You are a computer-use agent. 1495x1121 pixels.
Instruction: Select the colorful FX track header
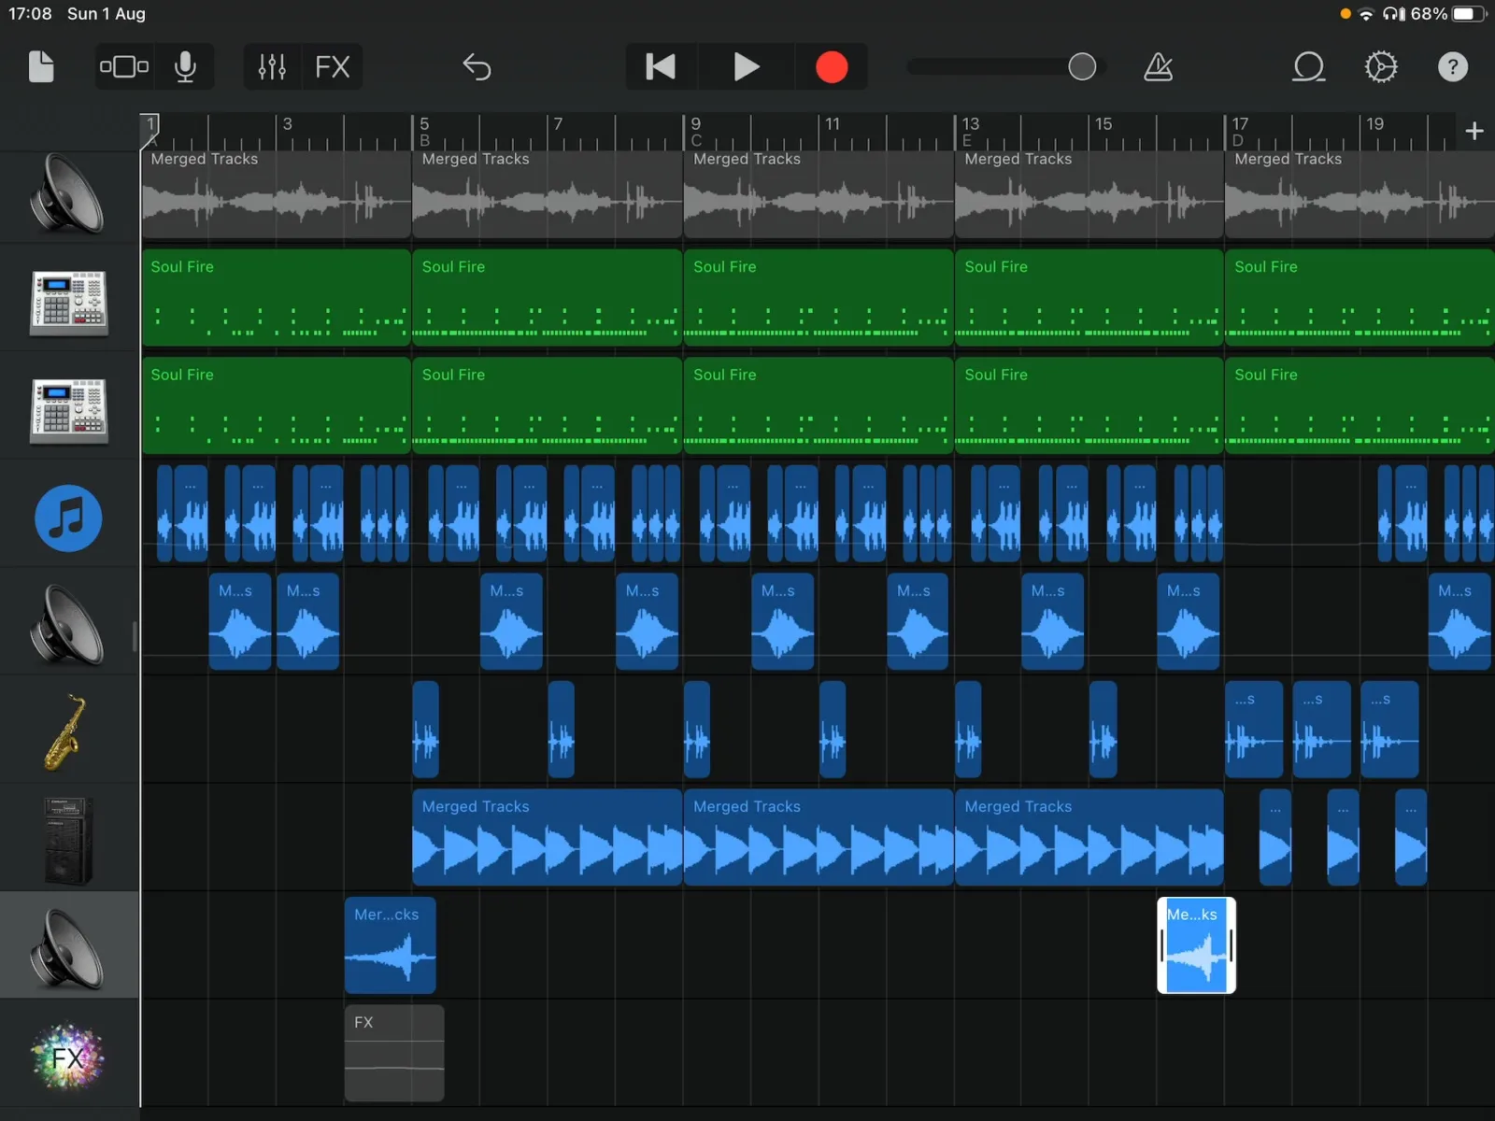(x=68, y=1056)
